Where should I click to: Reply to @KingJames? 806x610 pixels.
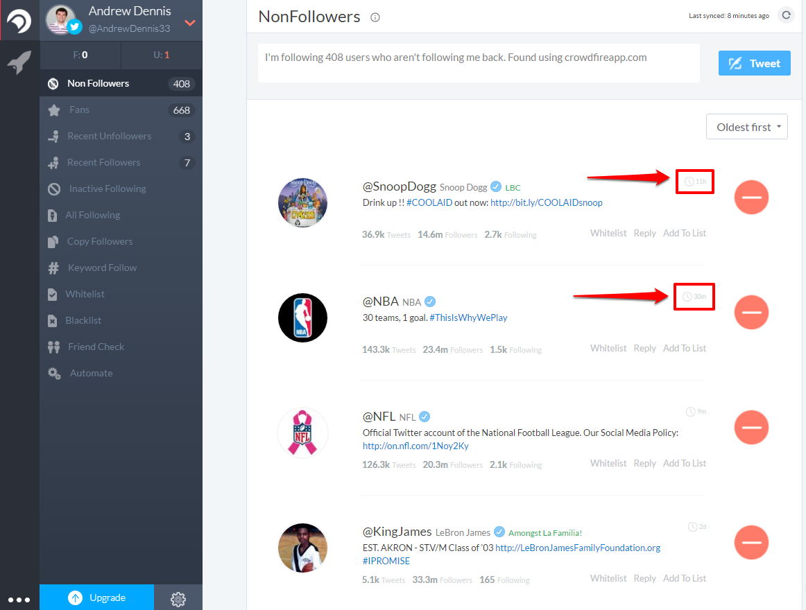pyautogui.click(x=644, y=579)
